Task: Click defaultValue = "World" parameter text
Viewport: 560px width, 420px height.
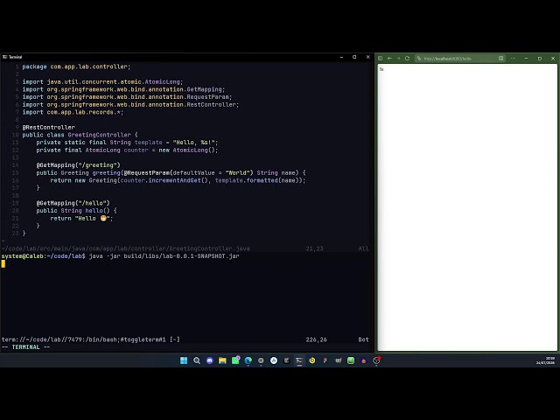Action: 213,173
